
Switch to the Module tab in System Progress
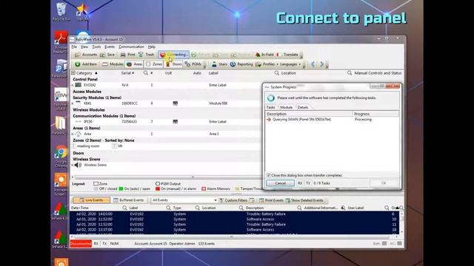click(x=287, y=107)
